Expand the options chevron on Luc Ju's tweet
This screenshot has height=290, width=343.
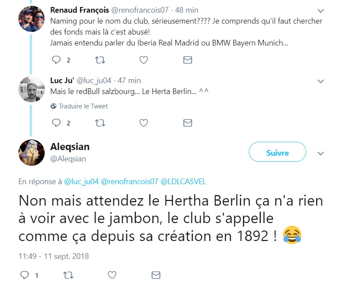320,81
